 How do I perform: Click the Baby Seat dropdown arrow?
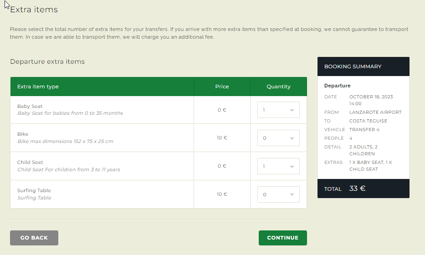[x=292, y=110]
